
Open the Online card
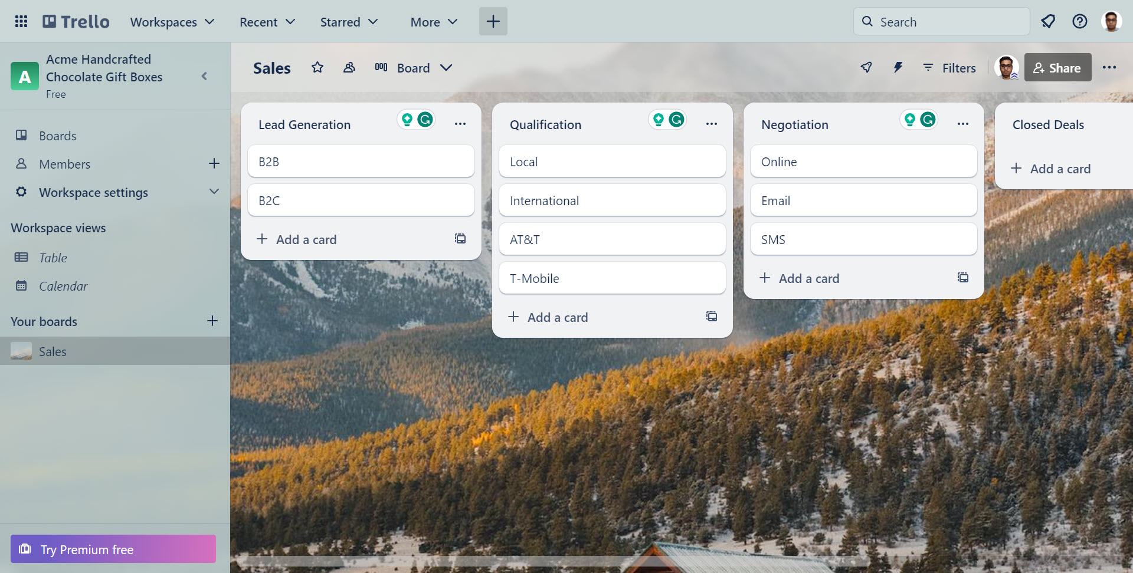(864, 162)
